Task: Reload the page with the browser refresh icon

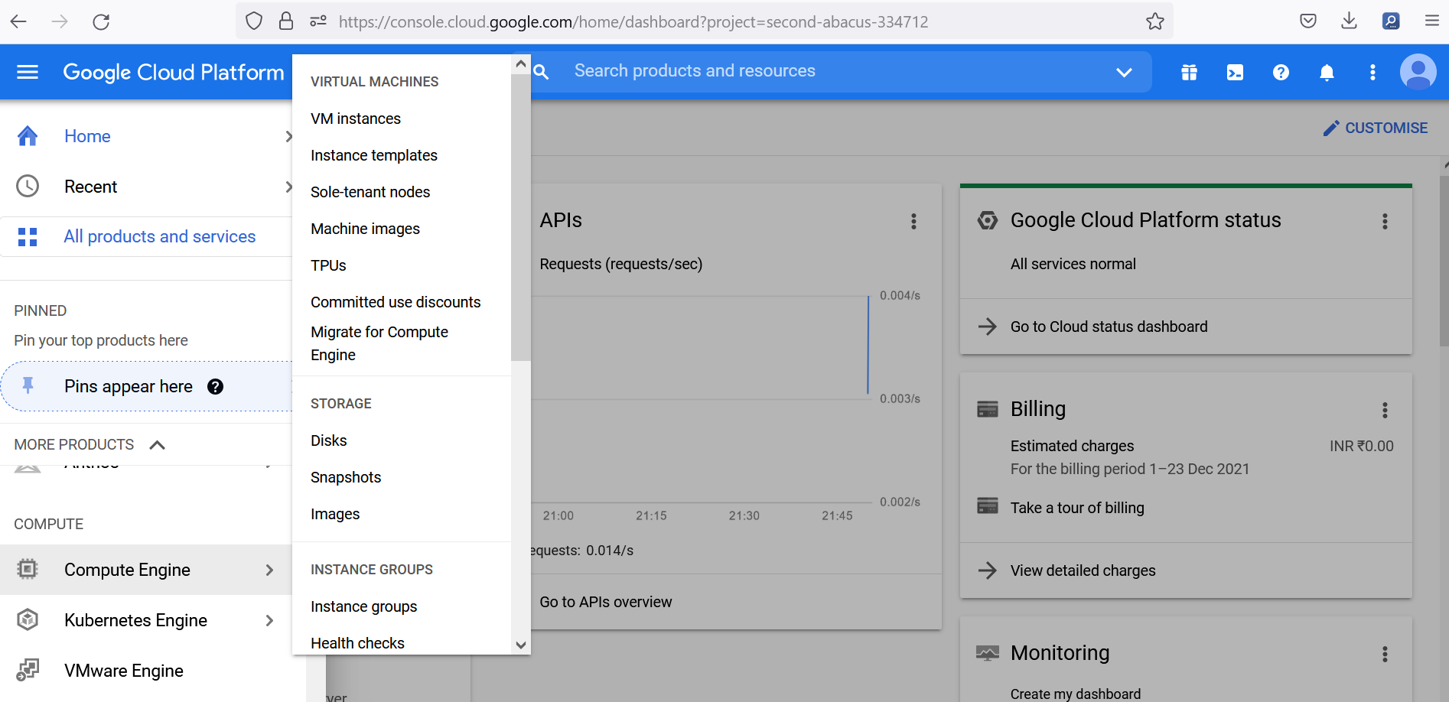Action: point(102,21)
